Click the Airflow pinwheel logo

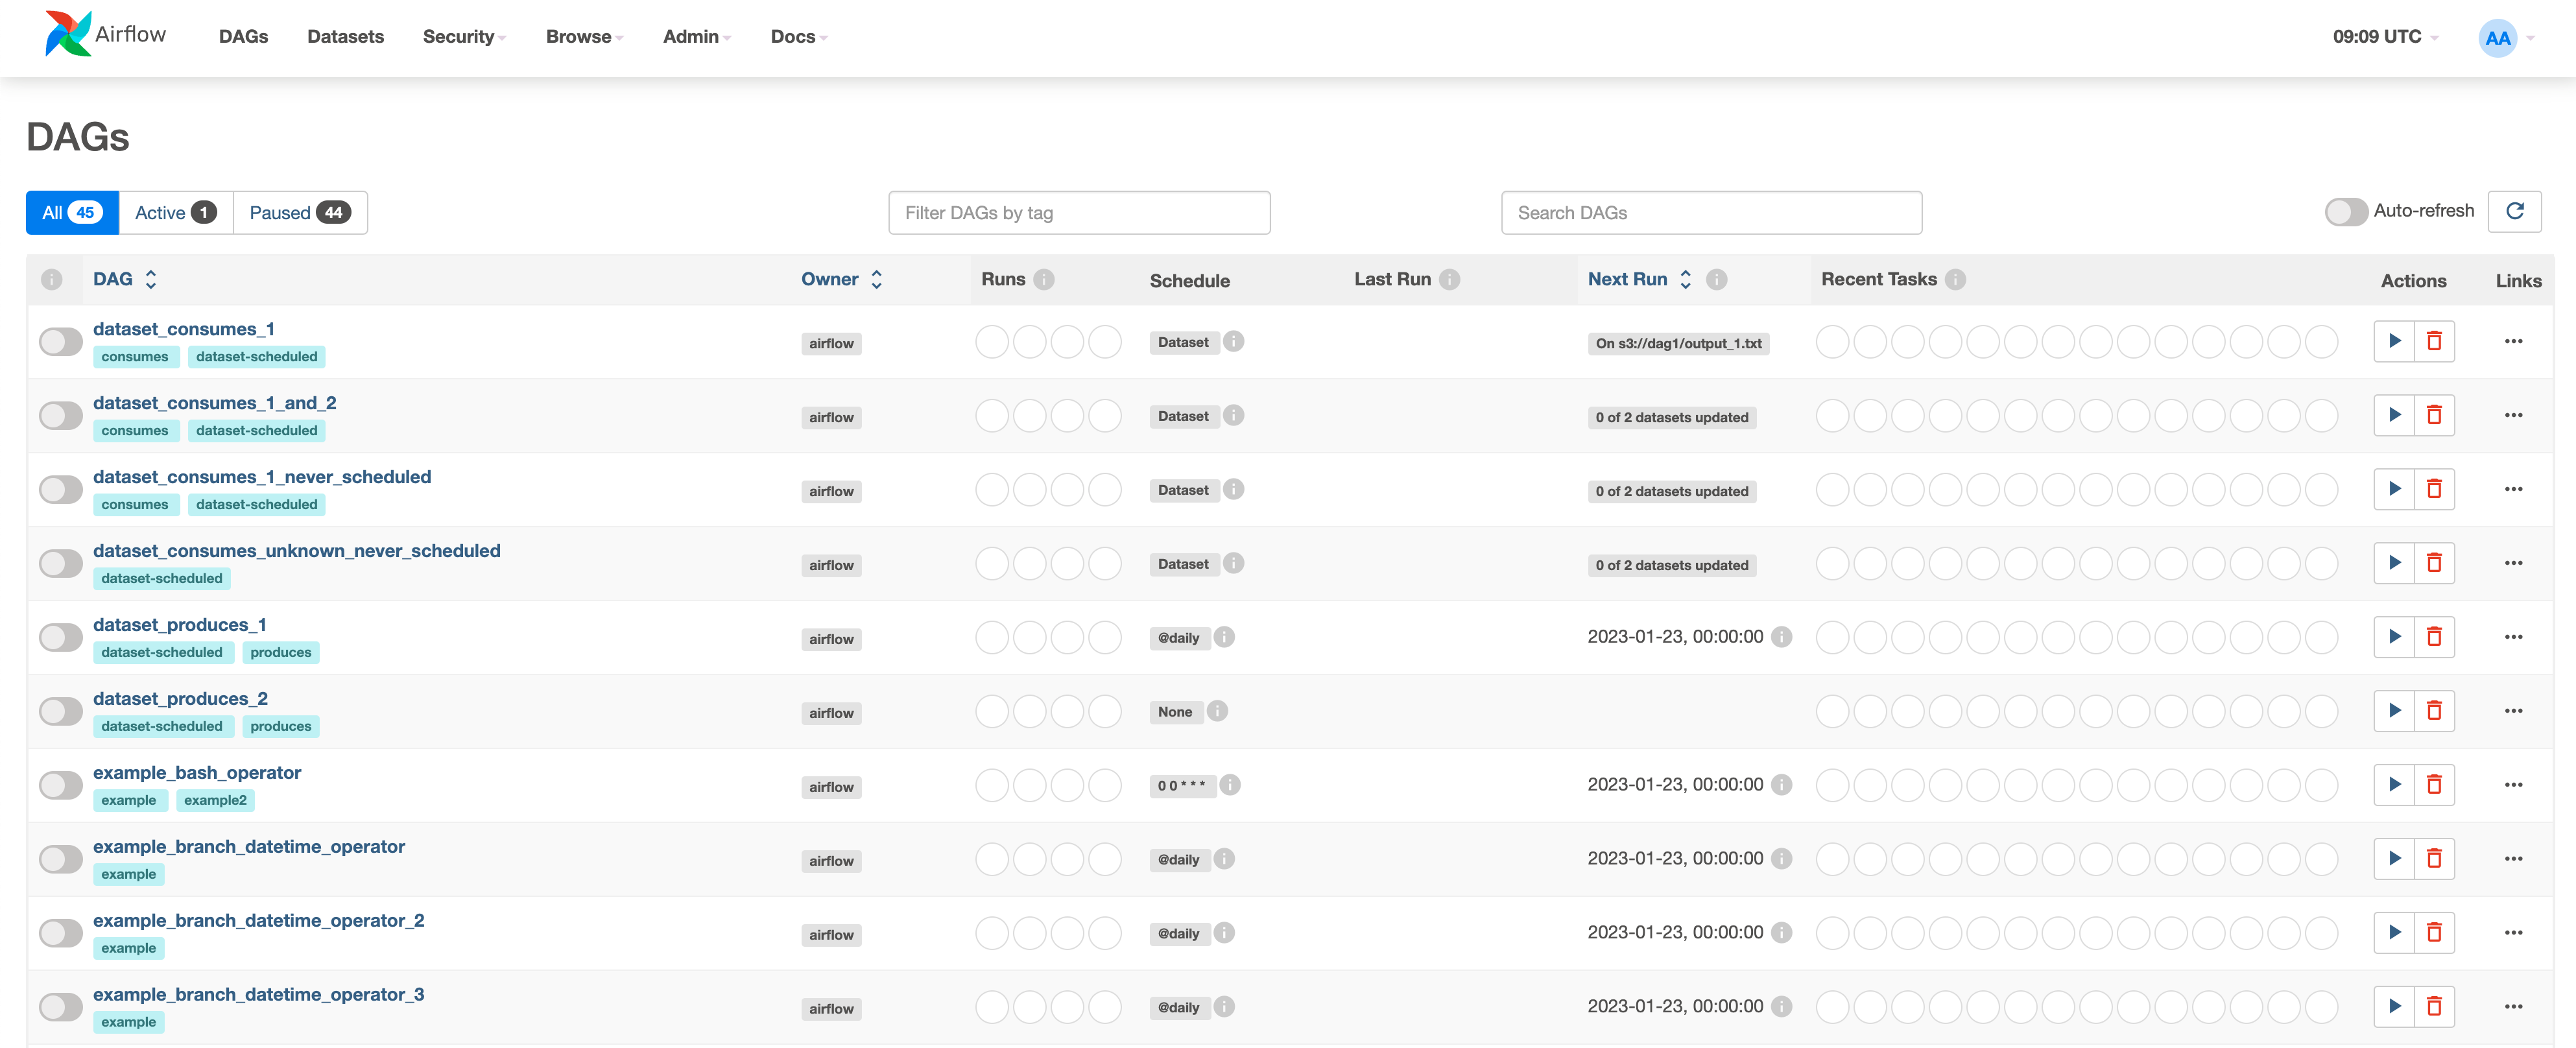68,34
